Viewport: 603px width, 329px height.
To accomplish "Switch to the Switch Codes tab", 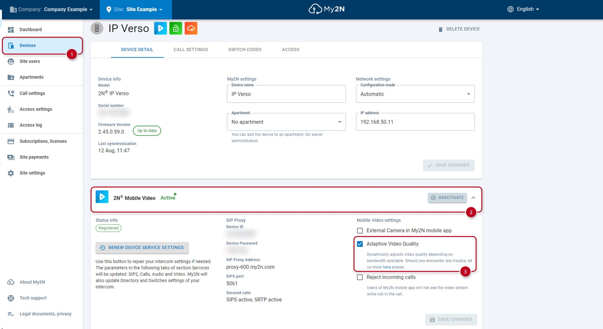I will click(245, 50).
